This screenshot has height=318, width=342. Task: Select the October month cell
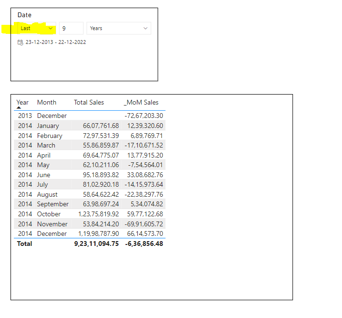[x=49, y=214]
